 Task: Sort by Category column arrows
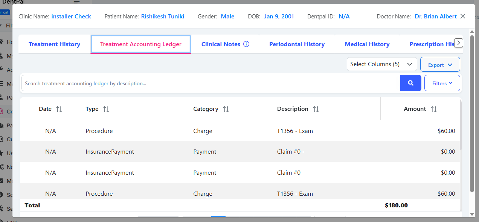(226, 109)
